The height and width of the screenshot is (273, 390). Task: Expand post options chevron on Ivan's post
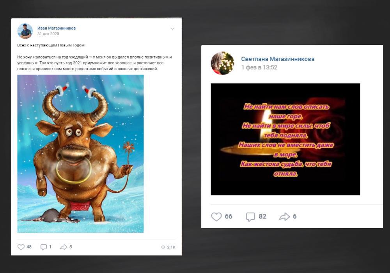click(172, 28)
